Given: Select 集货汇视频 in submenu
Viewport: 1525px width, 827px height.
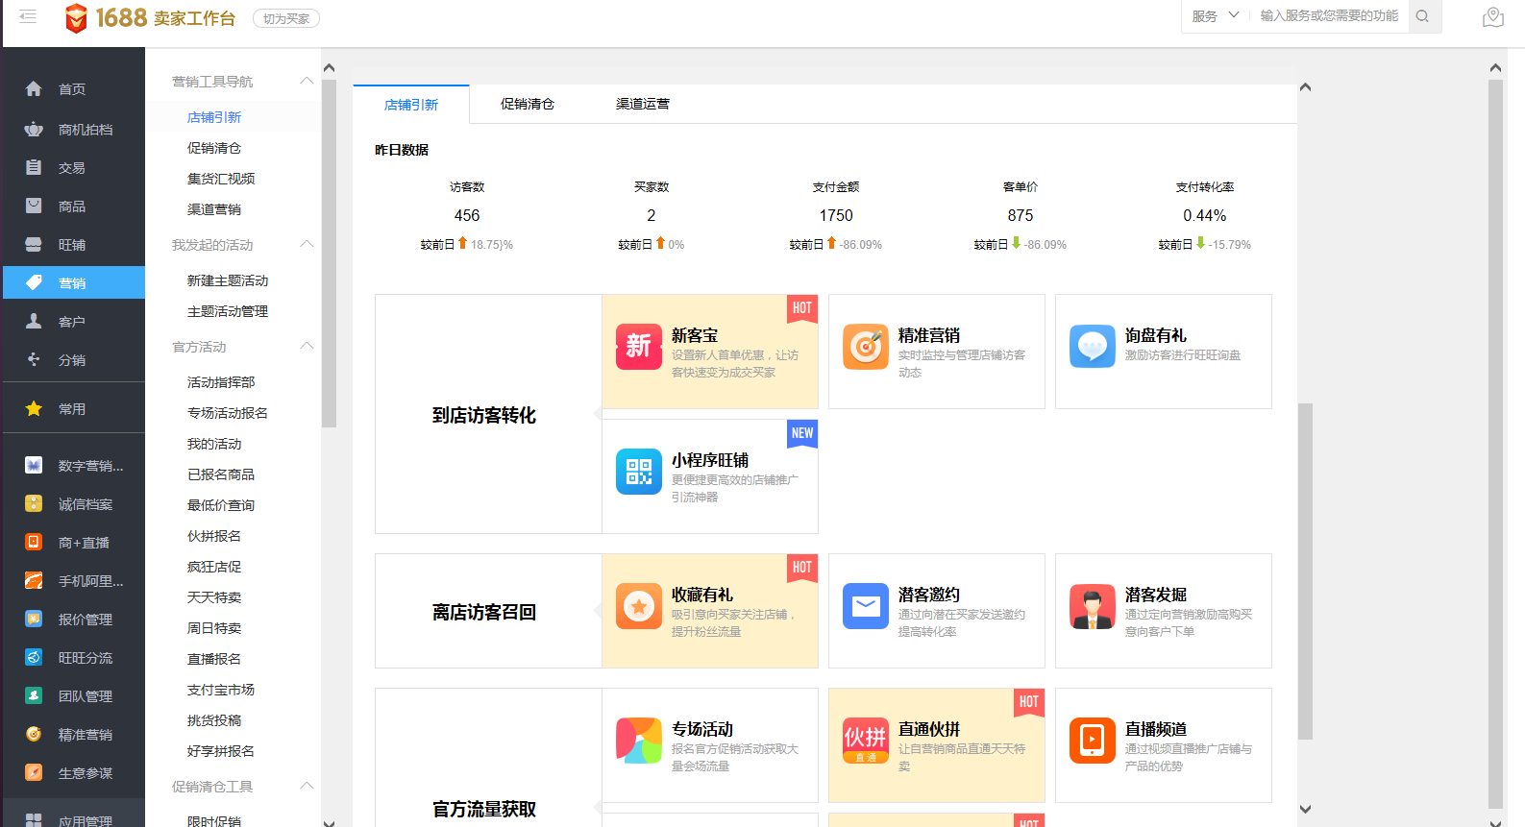Looking at the screenshot, I should tap(221, 179).
